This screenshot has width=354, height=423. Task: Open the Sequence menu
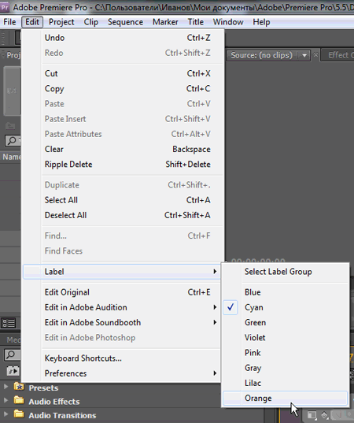(x=125, y=22)
